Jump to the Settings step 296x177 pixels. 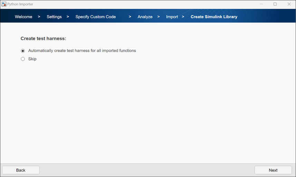click(x=54, y=17)
